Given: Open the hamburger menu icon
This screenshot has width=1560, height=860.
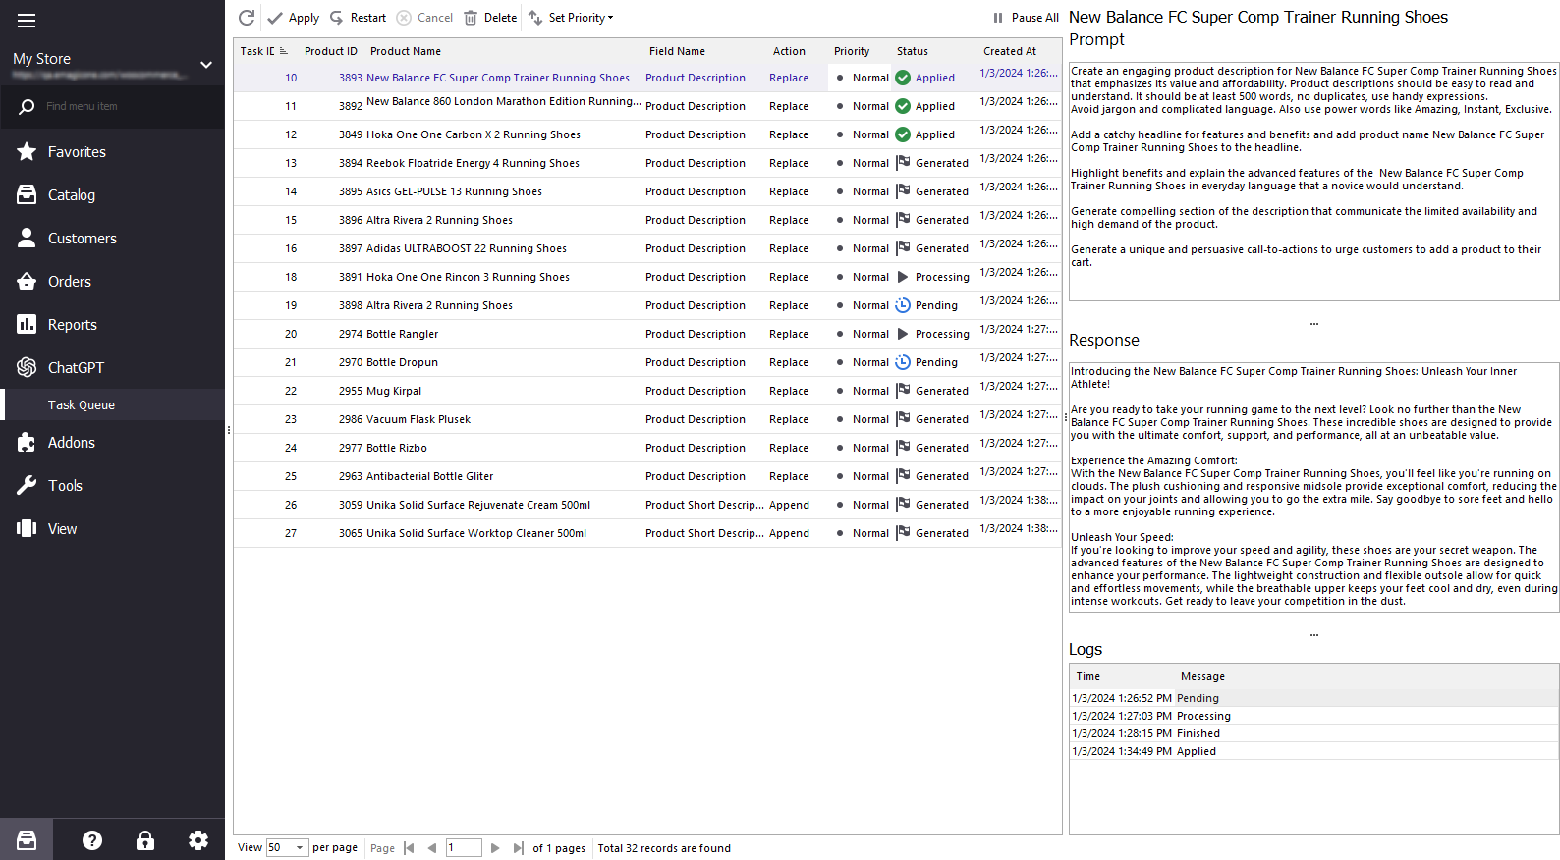Looking at the screenshot, I should coord(27,21).
